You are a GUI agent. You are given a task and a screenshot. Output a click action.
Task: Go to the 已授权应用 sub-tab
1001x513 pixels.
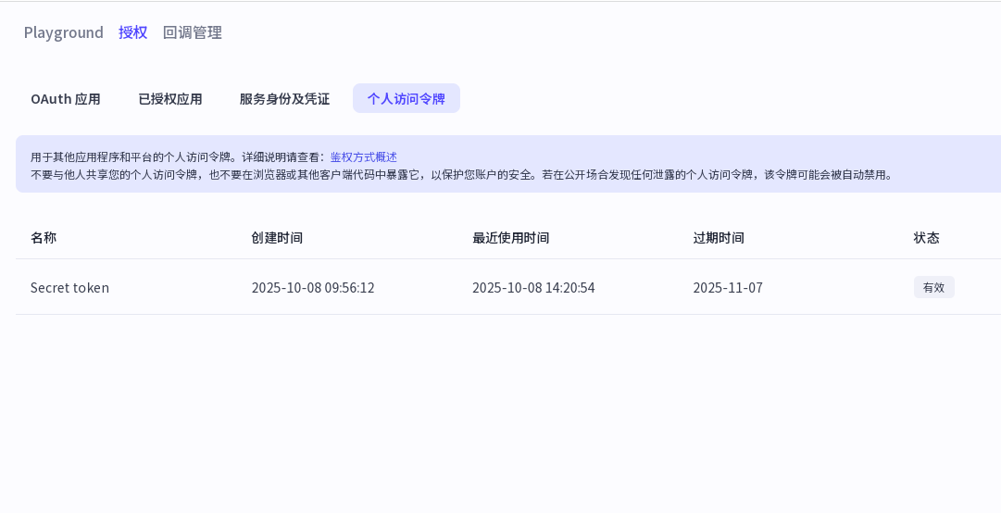[x=170, y=99]
